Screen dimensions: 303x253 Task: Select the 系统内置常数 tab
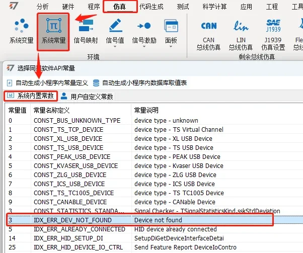(31, 96)
